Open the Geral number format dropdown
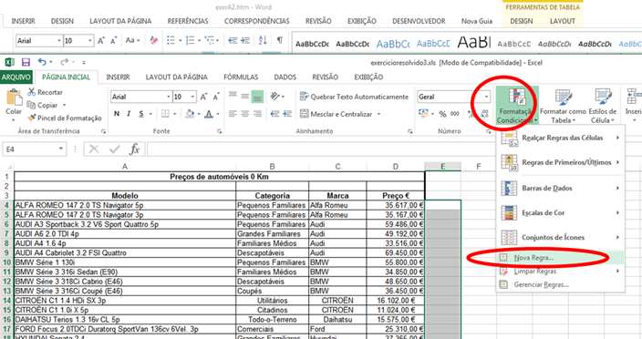The height and width of the screenshot is (339, 642). pyautogui.click(x=486, y=97)
